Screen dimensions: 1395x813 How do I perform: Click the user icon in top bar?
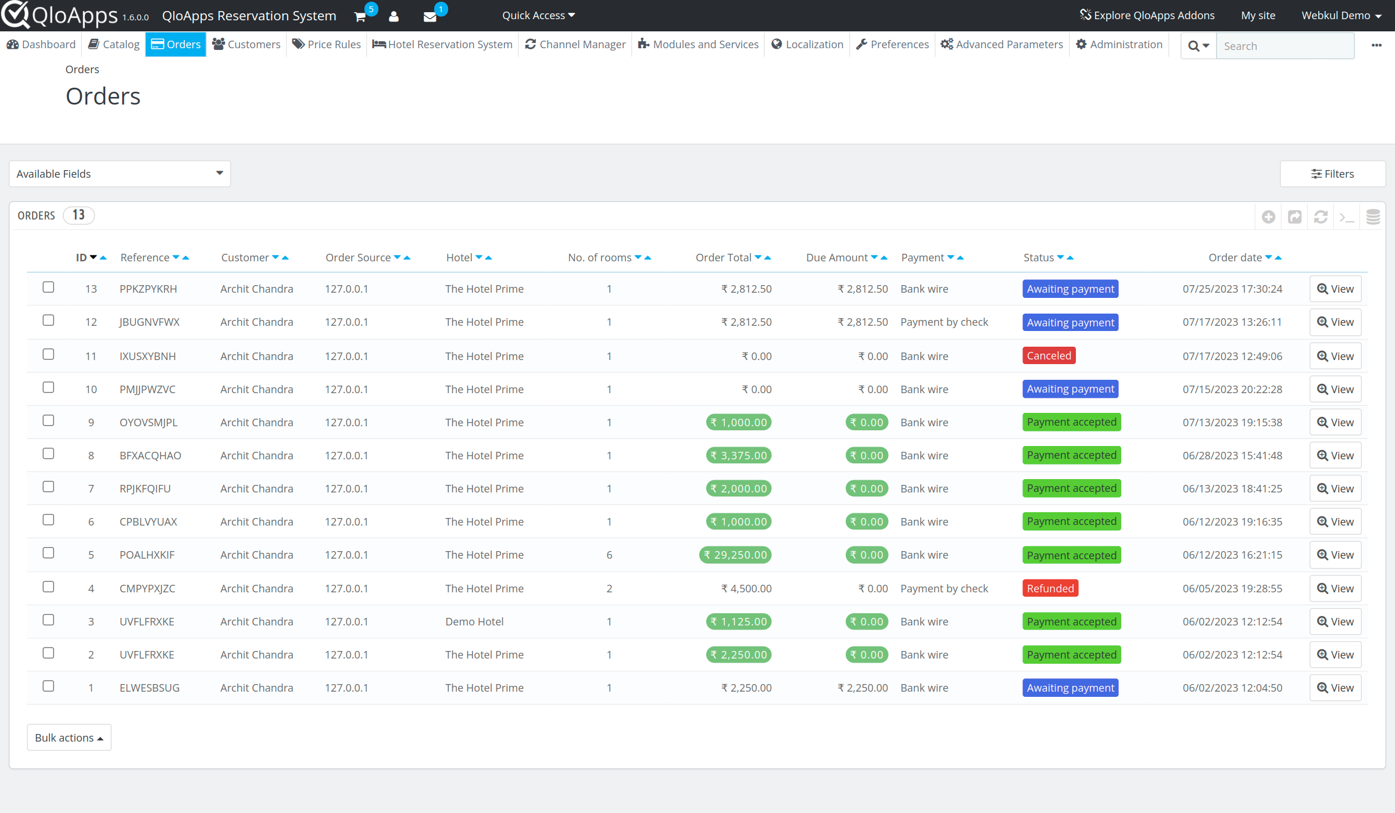click(394, 17)
